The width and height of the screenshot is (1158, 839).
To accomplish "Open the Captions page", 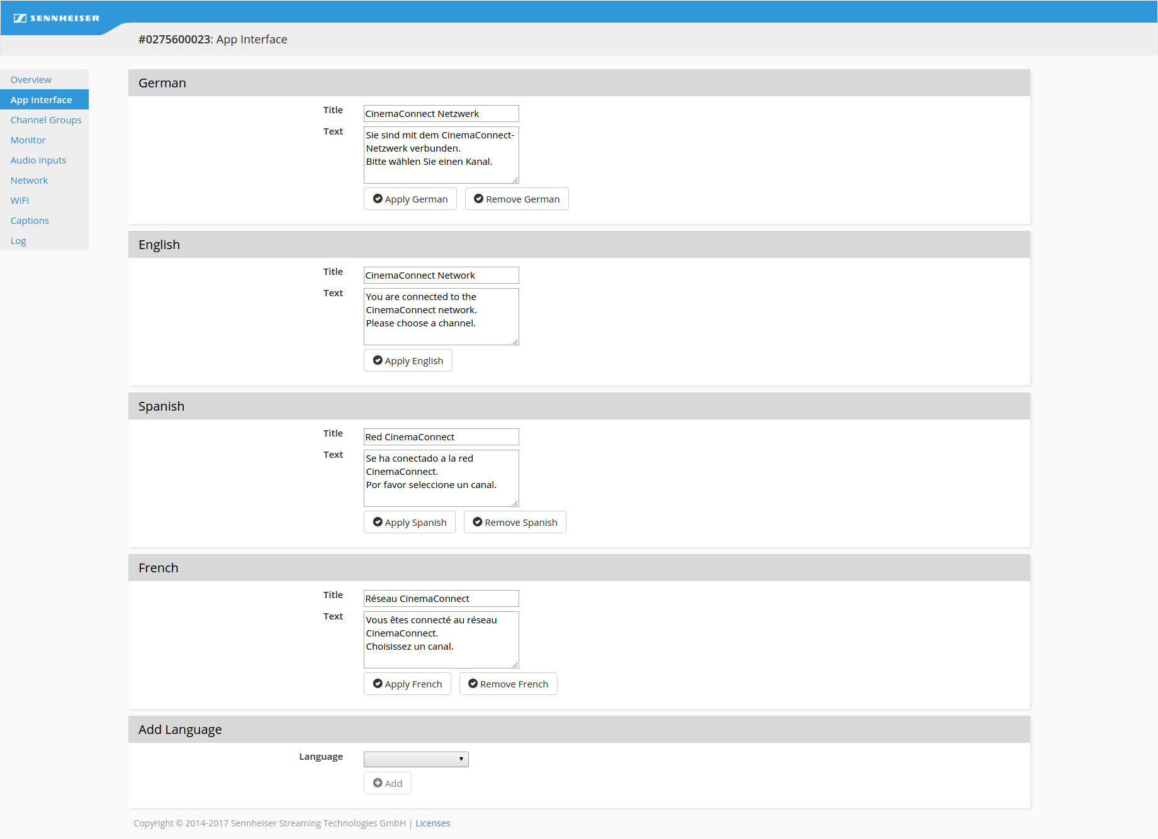I will coord(30,221).
